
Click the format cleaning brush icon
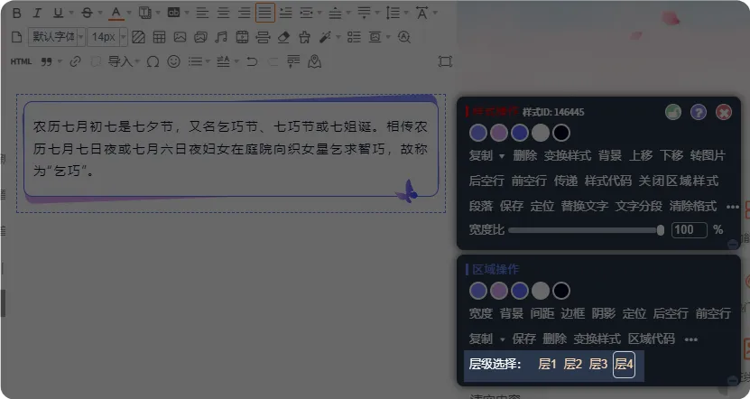point(304,37)
